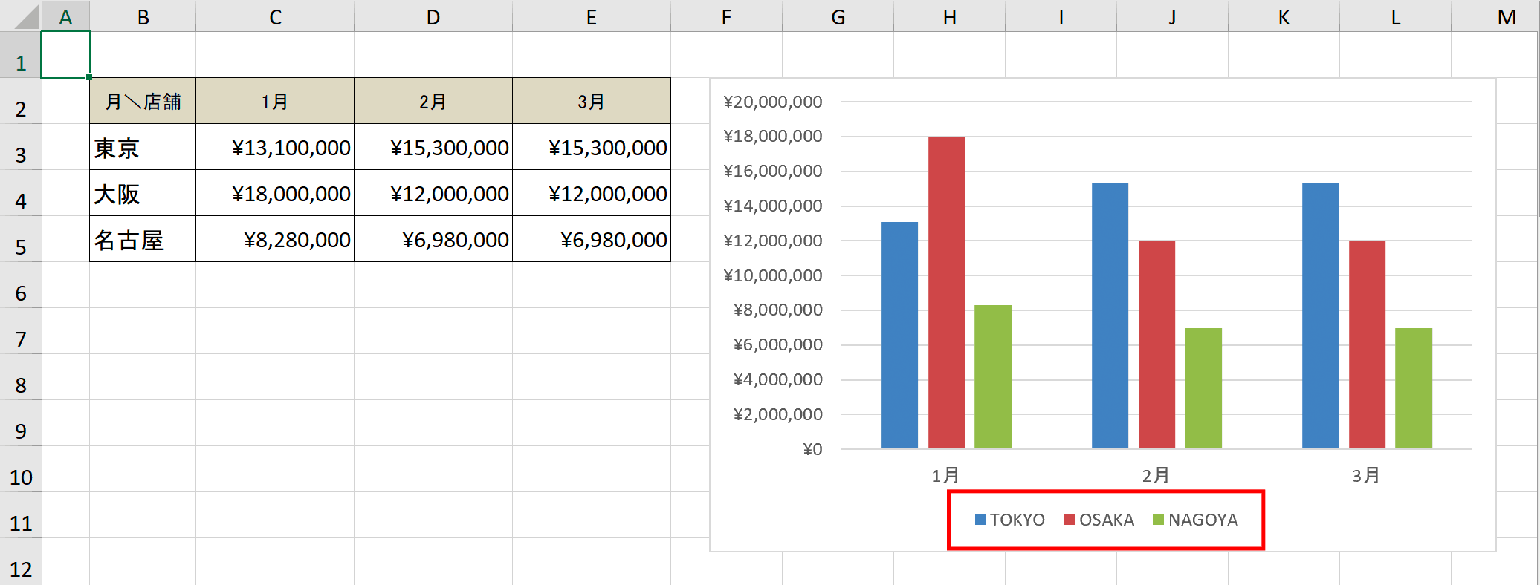Select the 名古屋 row label cell

pos(143,239)
